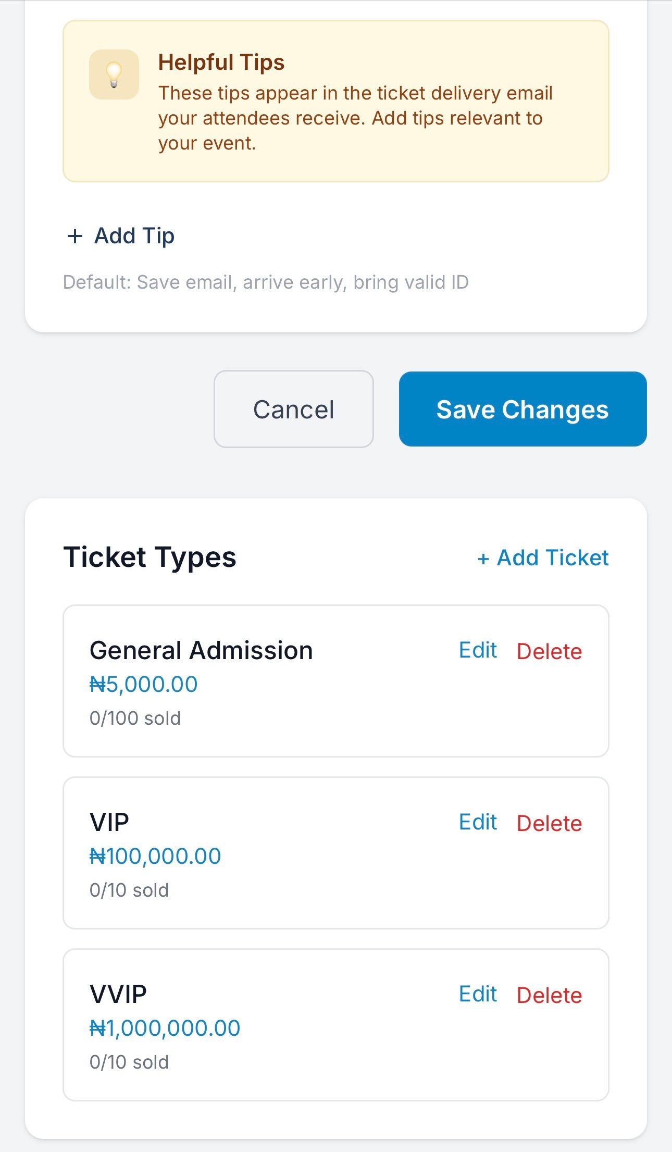Image resolution: width=672 pixels, height=1152 pixels.
Task: Delete the VIP ticket type
Action: click(549, 823)
